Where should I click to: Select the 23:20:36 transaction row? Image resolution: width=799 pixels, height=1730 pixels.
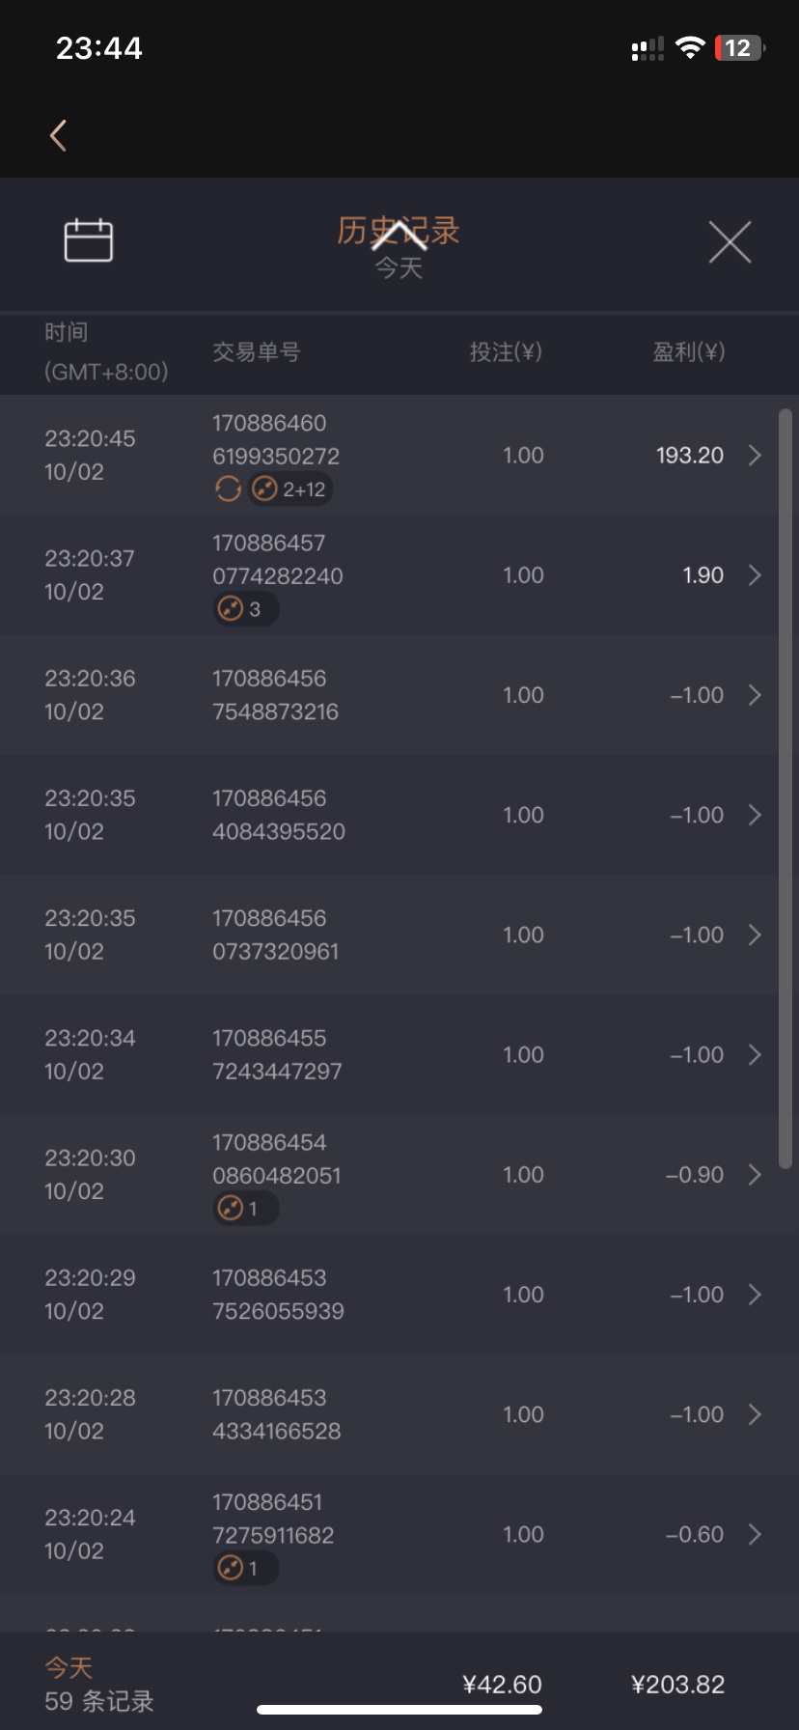click(386, 695)
